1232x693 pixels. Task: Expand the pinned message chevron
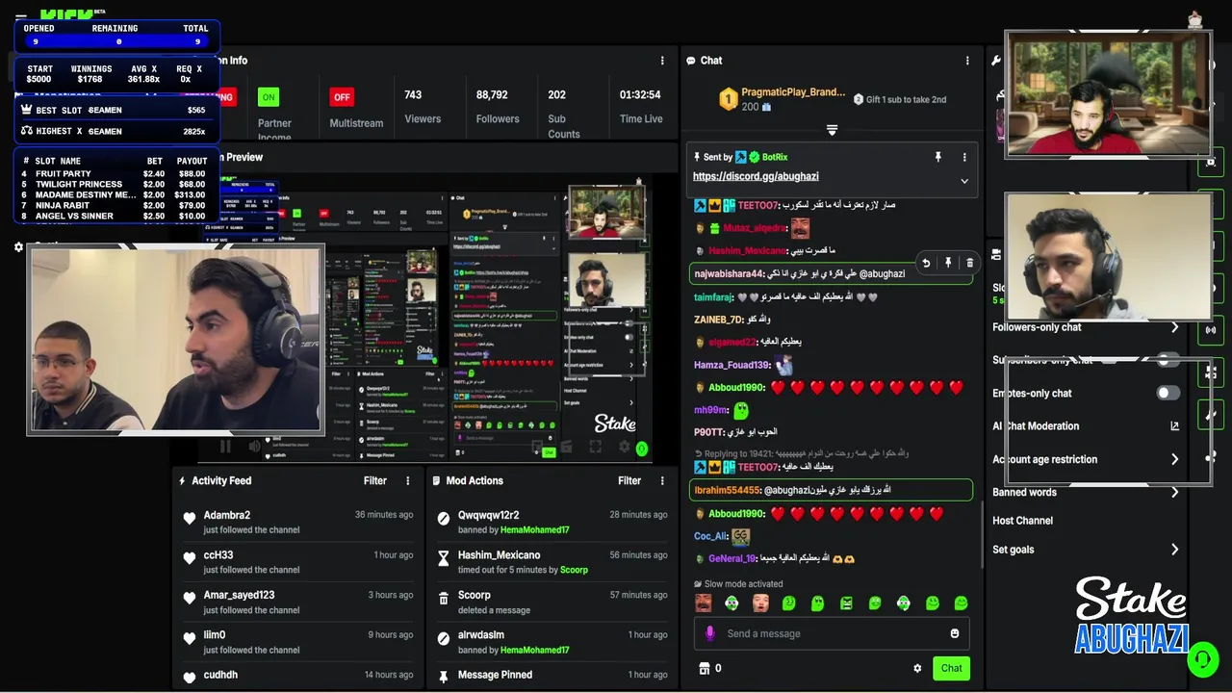coord(964,181)
